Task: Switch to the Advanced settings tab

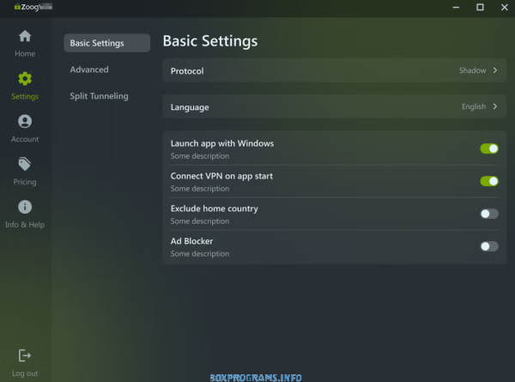Action: point(89,70)
